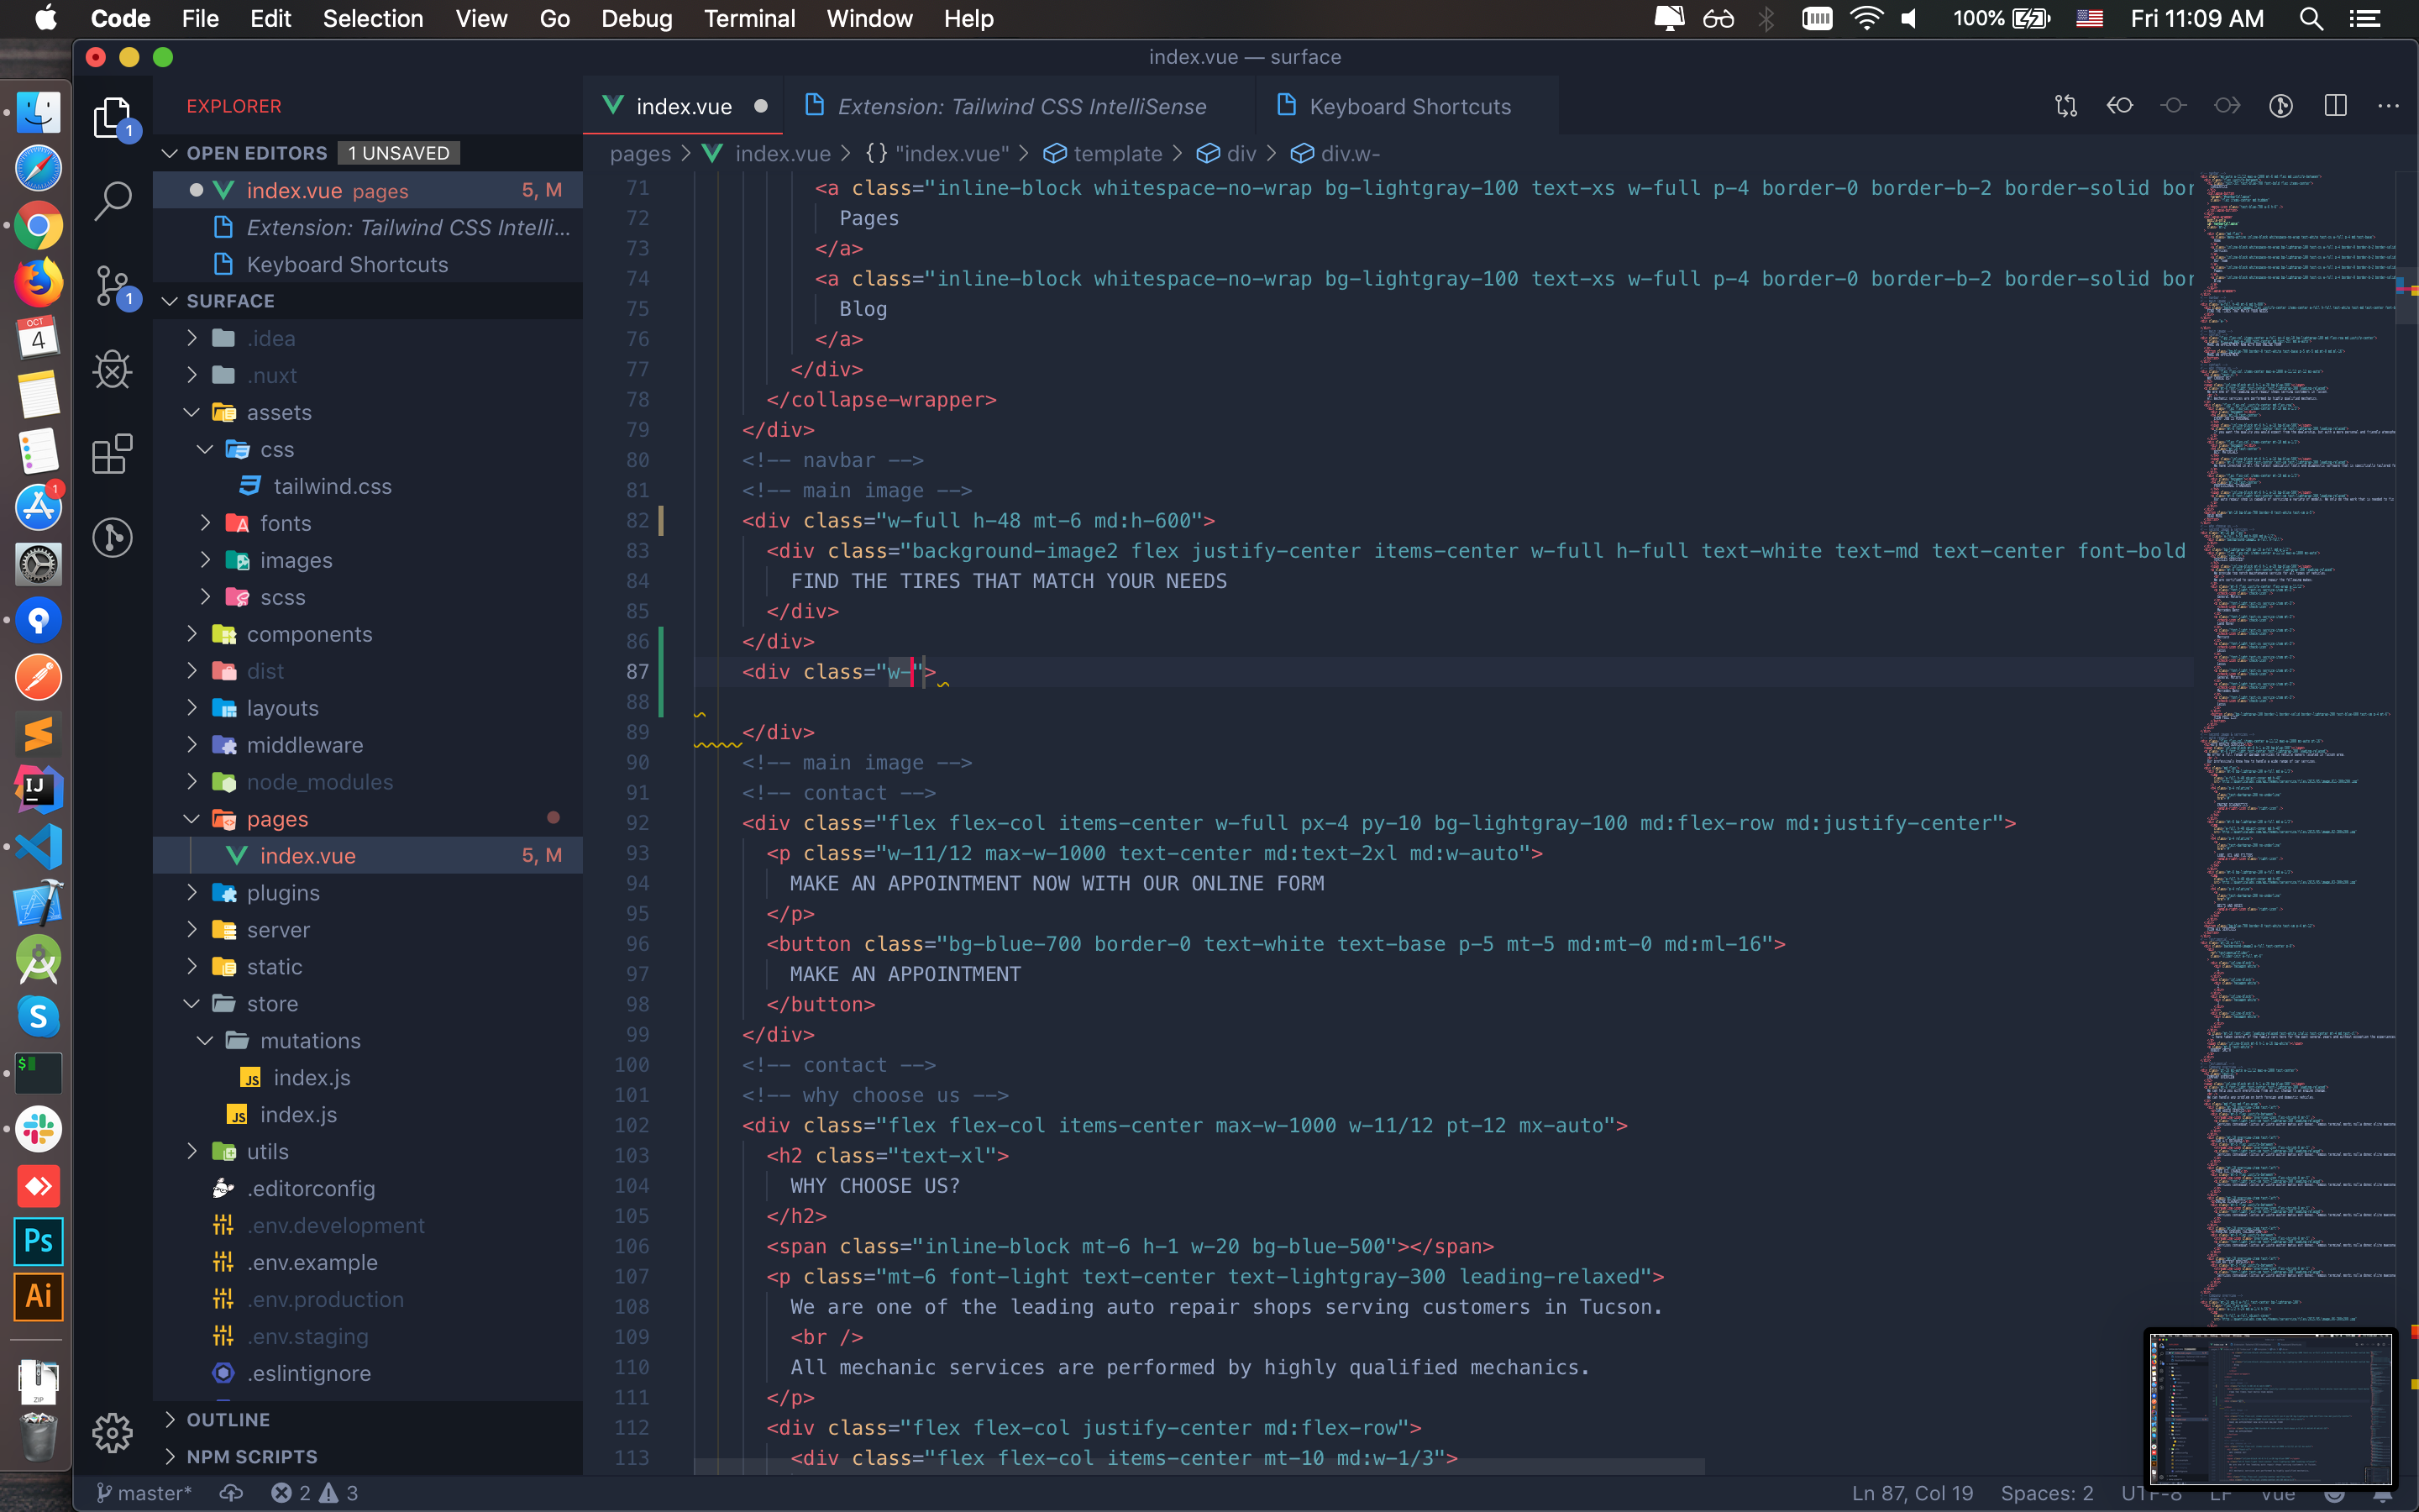
Task: Open the Debug view bug icon
Action: pyautogui.click(x=112, y=370)
